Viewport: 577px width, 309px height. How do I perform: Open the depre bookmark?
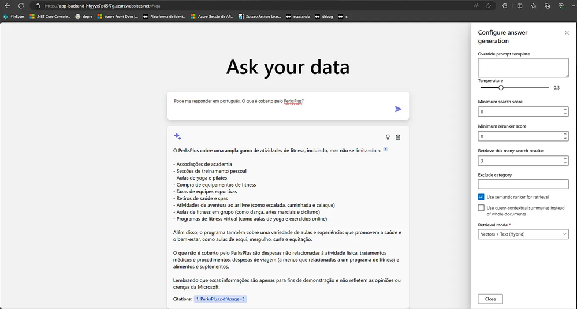point(84,17)
